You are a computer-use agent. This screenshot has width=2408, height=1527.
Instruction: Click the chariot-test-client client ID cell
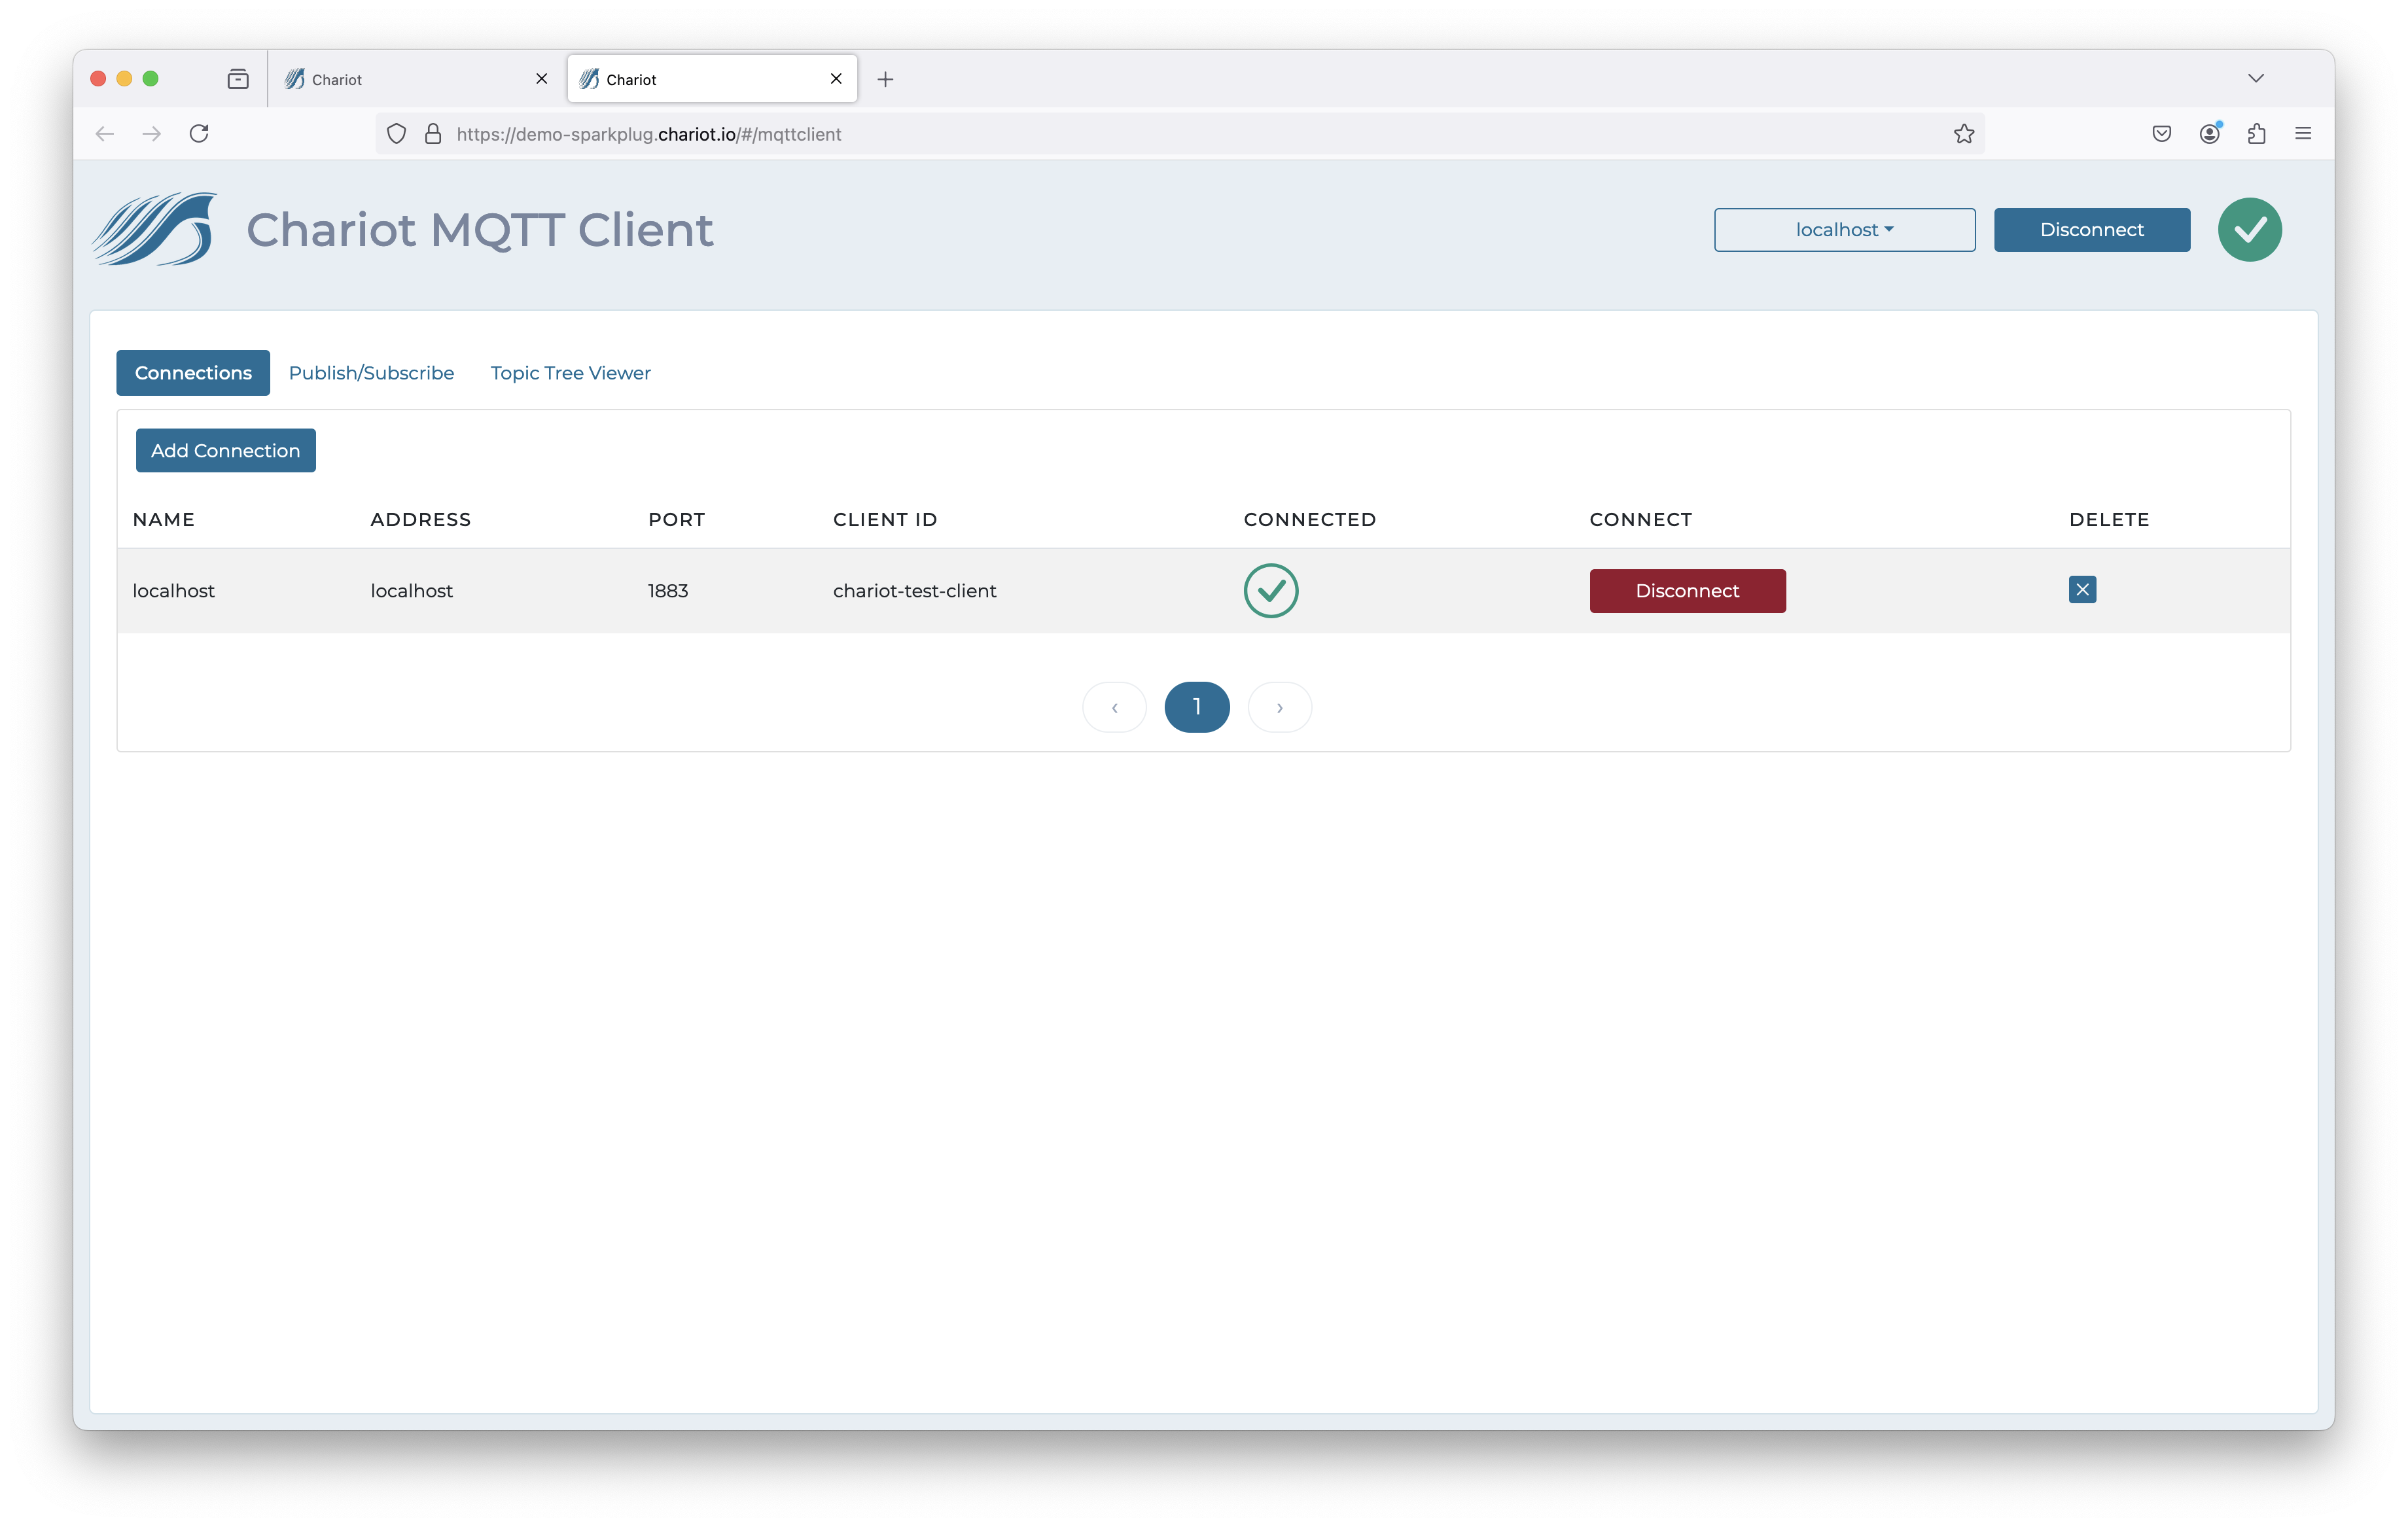pos(915,591)
